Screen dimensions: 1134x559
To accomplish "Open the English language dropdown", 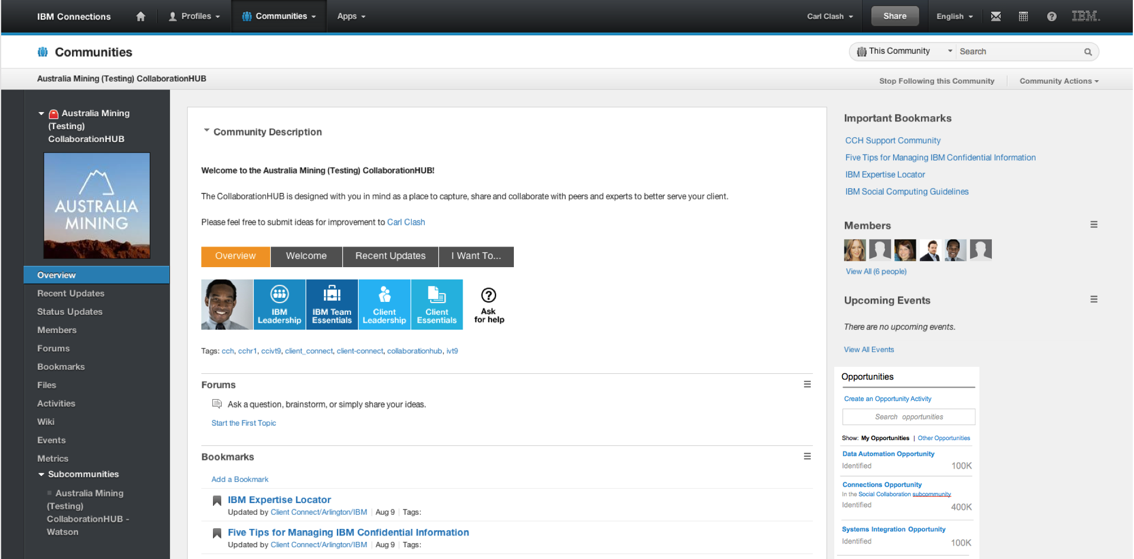I will pyautogui.click(x=954, y=17).
